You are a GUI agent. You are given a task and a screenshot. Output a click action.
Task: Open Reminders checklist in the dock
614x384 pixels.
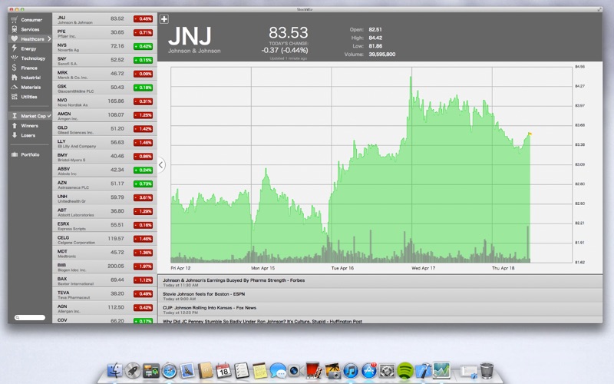pyautogui.click(x=242, y=370)
